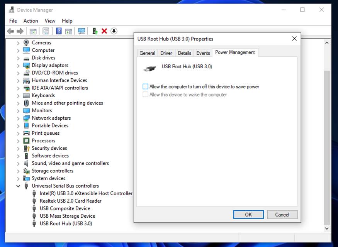Select the Computer category icon
This screenshot has height=247, width=338.
pos(26,50)
